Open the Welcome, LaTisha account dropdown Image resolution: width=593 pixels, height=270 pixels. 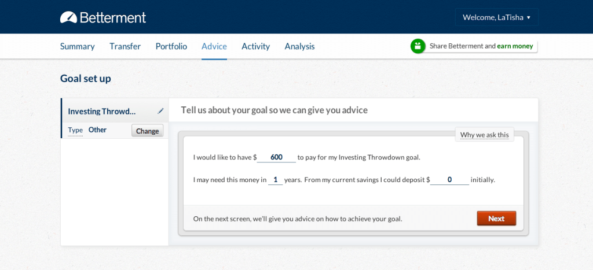coord(496,17)
